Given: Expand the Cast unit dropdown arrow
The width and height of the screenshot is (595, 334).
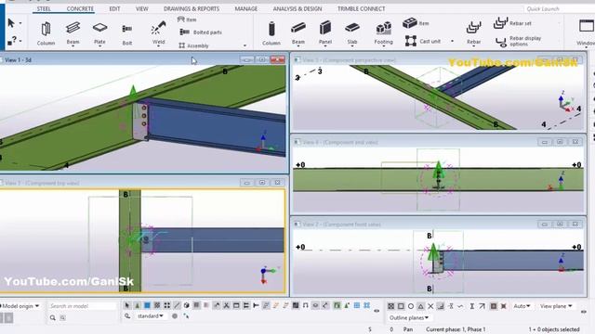Looking at the screenshot, I should point(452,41).
